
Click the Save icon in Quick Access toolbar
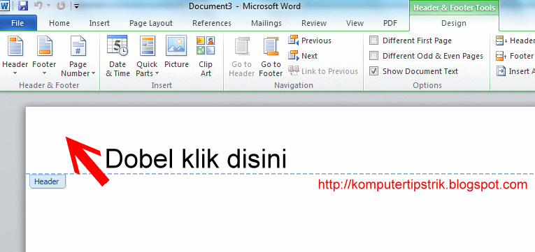(x=23, y=6)
